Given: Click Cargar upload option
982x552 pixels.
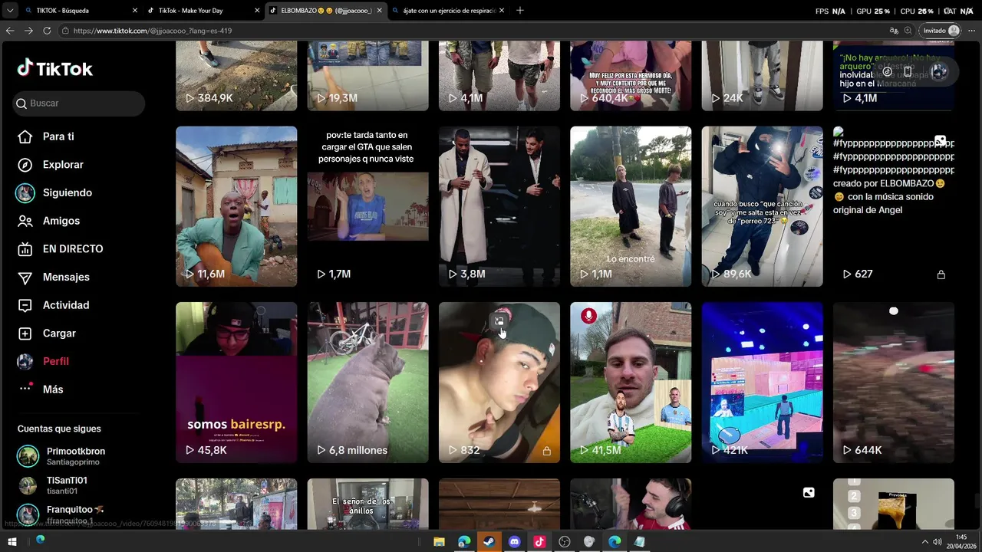Looking at the screenshot, I should [x=59, y=333].
